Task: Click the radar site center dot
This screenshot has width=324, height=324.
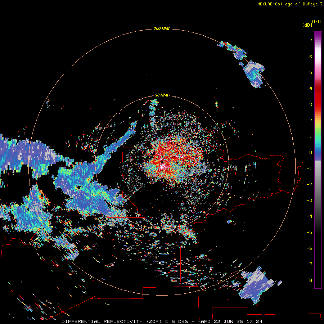Action: coord(162,162)
